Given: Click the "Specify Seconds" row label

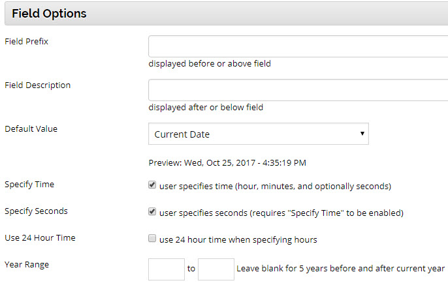Looking at the screenshot, I should 36,211.
